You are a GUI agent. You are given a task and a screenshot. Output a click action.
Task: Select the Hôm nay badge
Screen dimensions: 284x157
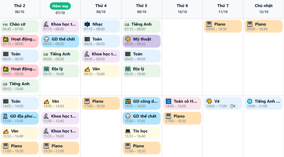pos(60,6)
